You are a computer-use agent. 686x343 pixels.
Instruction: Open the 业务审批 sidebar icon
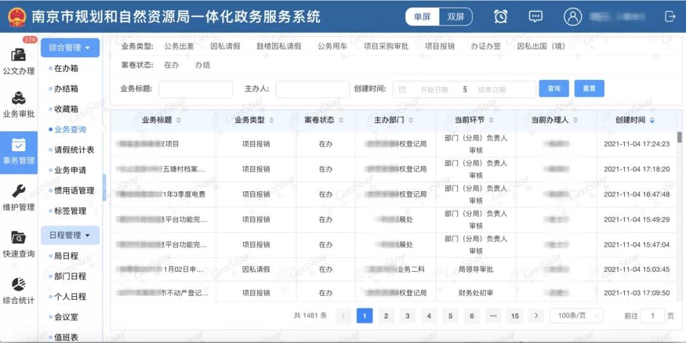pos(18,104)
